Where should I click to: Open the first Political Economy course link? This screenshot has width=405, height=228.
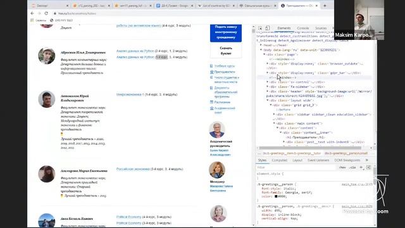(x=128, y=217)
